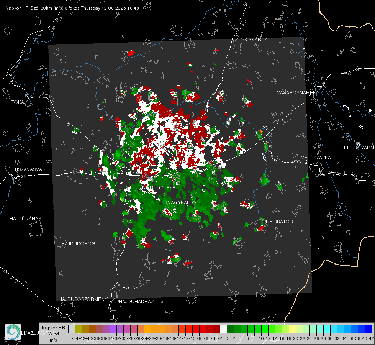375x345 pixels.
Task: Click the Wind label in the legend
Action: 53,333
